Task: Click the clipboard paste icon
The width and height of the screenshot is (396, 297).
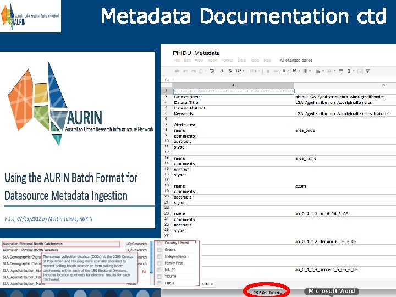Action: pos(201,71)
